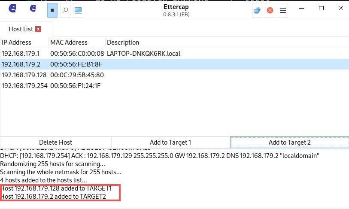Sort hosts by MAC Address column
This screenshot has width=349, height=209.
point(77,42)
